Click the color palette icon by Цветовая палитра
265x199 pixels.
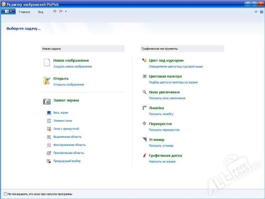[x=144, y=76]
